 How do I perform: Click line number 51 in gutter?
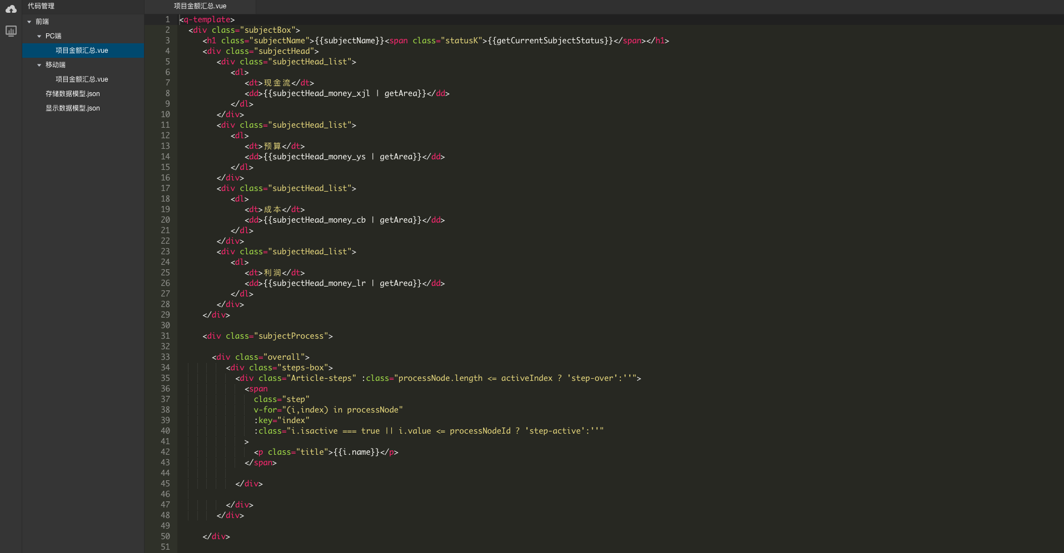165,547
